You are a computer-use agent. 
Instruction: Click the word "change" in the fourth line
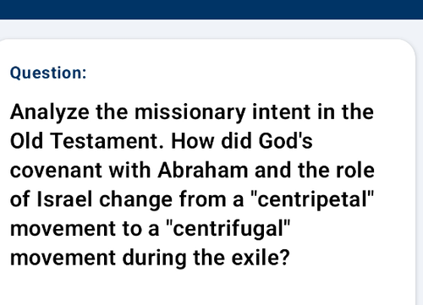pos(135,199)
